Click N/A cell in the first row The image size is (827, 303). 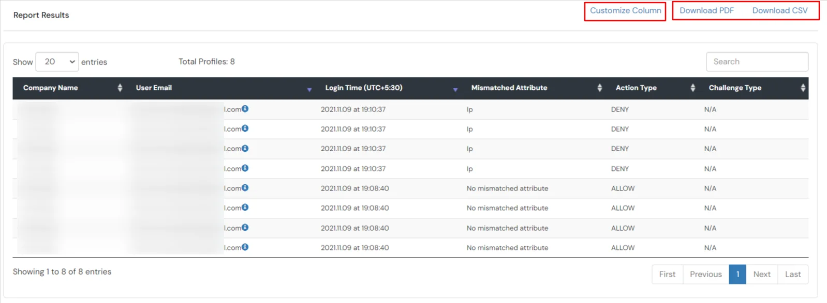coord(710,109)
